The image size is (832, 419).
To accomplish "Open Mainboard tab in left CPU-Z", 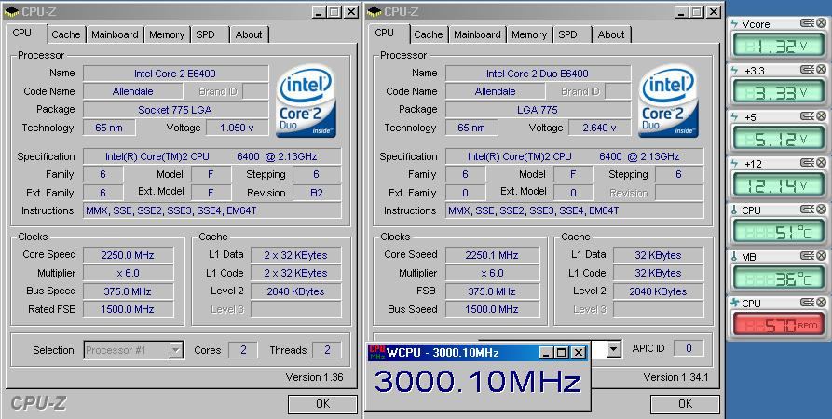I will point(115,34).
